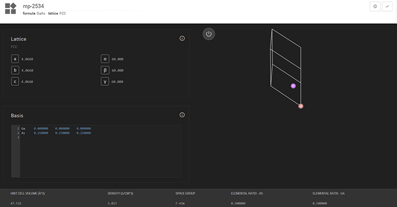Image resolution: width=397 pixels, height=207 pixels.
Task: Toggle the 3D viewer power button
Action: coord(209,34)
